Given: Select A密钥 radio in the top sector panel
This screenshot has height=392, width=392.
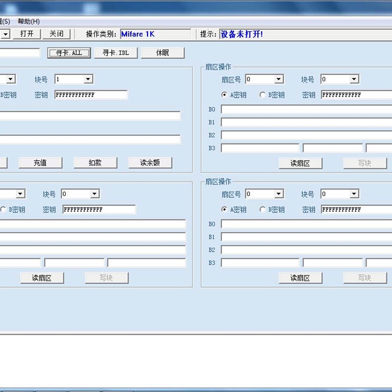Looking at the screenshot, I should point(225,95).
